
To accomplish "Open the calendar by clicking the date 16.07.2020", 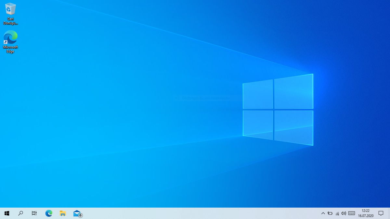I will [x=365, y=215].
